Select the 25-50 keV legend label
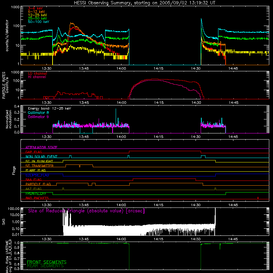The width and height of the screenshot is (273, 273). click(x=38, y=18)
